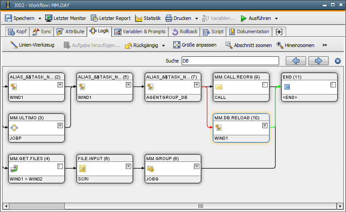Image resolution: width=346 pixels, height=212 pixels.
Task: Open the Rollback tab
Action: [x=184, y=31]
